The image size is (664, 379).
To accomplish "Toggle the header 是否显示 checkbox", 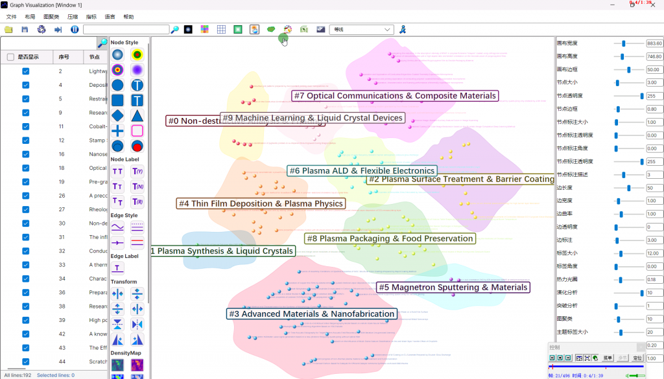I will click(10, 57).
